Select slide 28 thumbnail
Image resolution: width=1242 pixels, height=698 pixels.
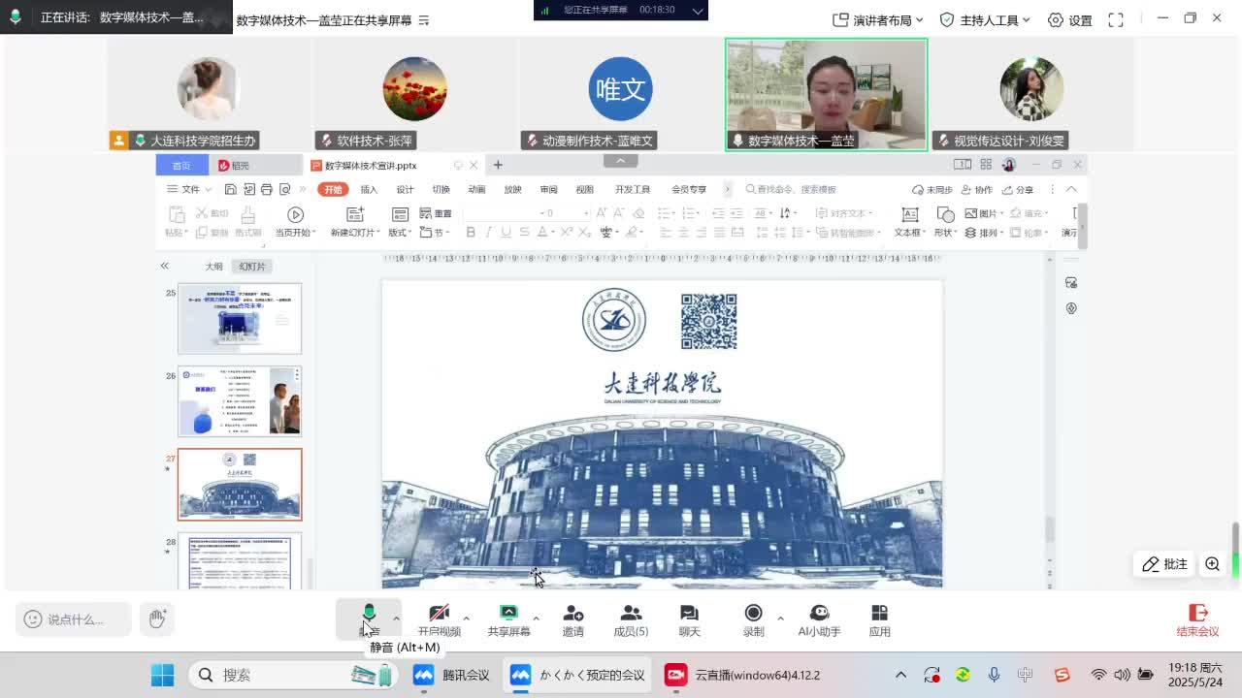click(x=240, y=560)
